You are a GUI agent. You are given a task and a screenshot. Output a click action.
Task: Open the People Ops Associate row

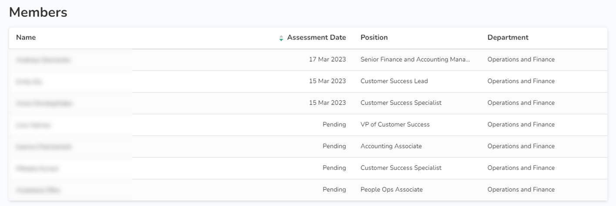(392, 190)
